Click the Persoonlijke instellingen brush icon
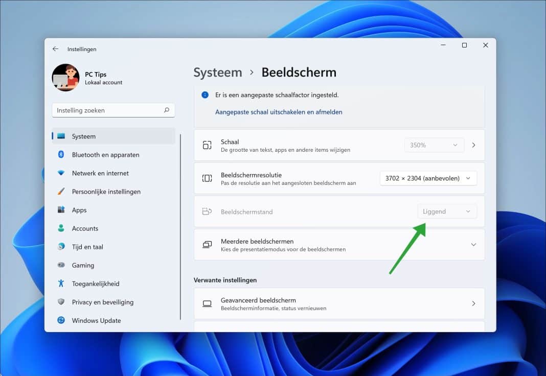This screenshot has height=376, width=546. 61,192
